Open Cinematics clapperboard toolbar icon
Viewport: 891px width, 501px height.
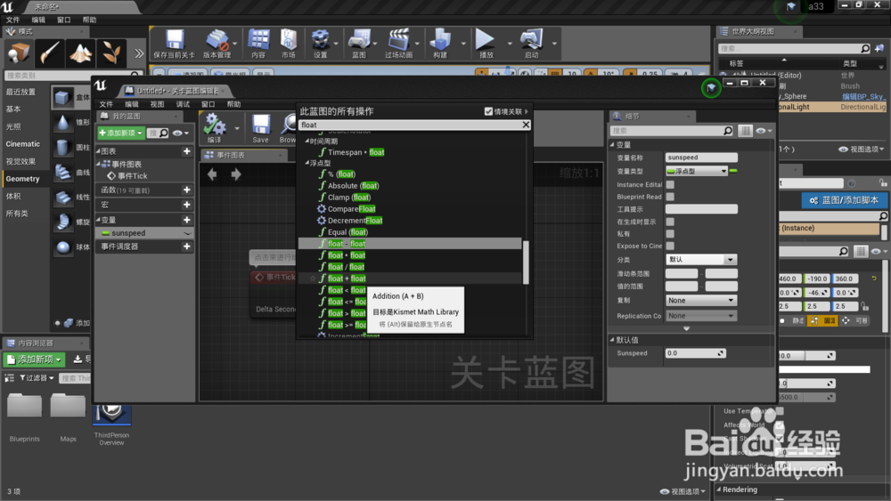398,40
